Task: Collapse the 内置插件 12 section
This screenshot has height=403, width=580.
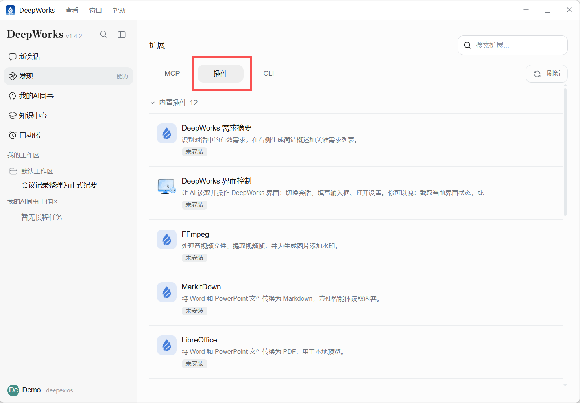Action: (x=153, y=103)
